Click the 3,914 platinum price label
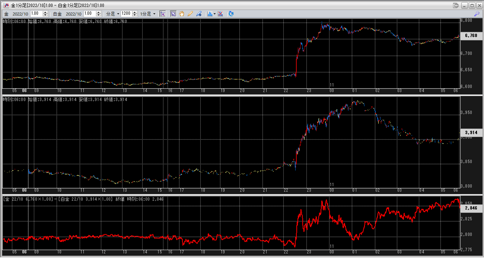This screenshot has height=258, width=484. tap(471, 133)
